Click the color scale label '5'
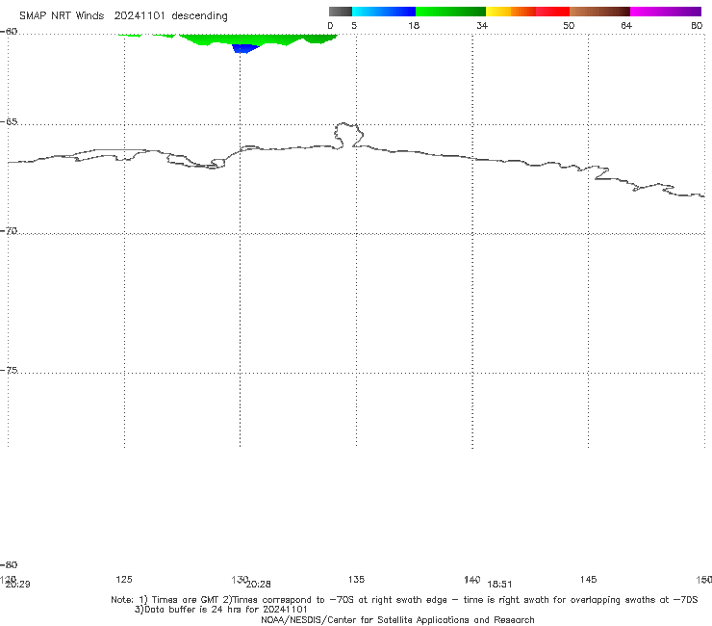The image size is (712, 626). 354,25
